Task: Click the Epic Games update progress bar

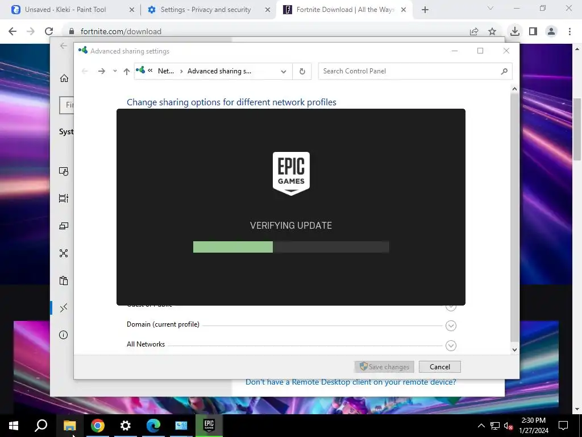Action: pyautogui.click(x=291, y=247)
